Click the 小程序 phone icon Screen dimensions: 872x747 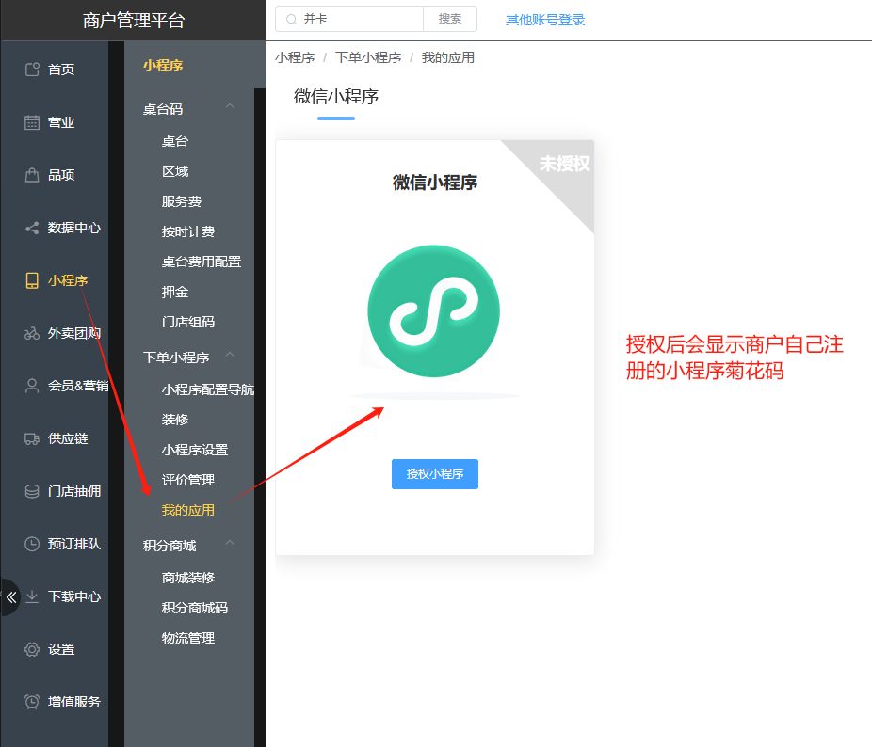[x=32, y=280]
